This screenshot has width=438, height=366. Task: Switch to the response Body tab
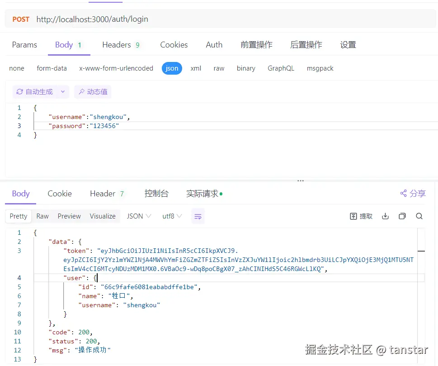point(21,194)
